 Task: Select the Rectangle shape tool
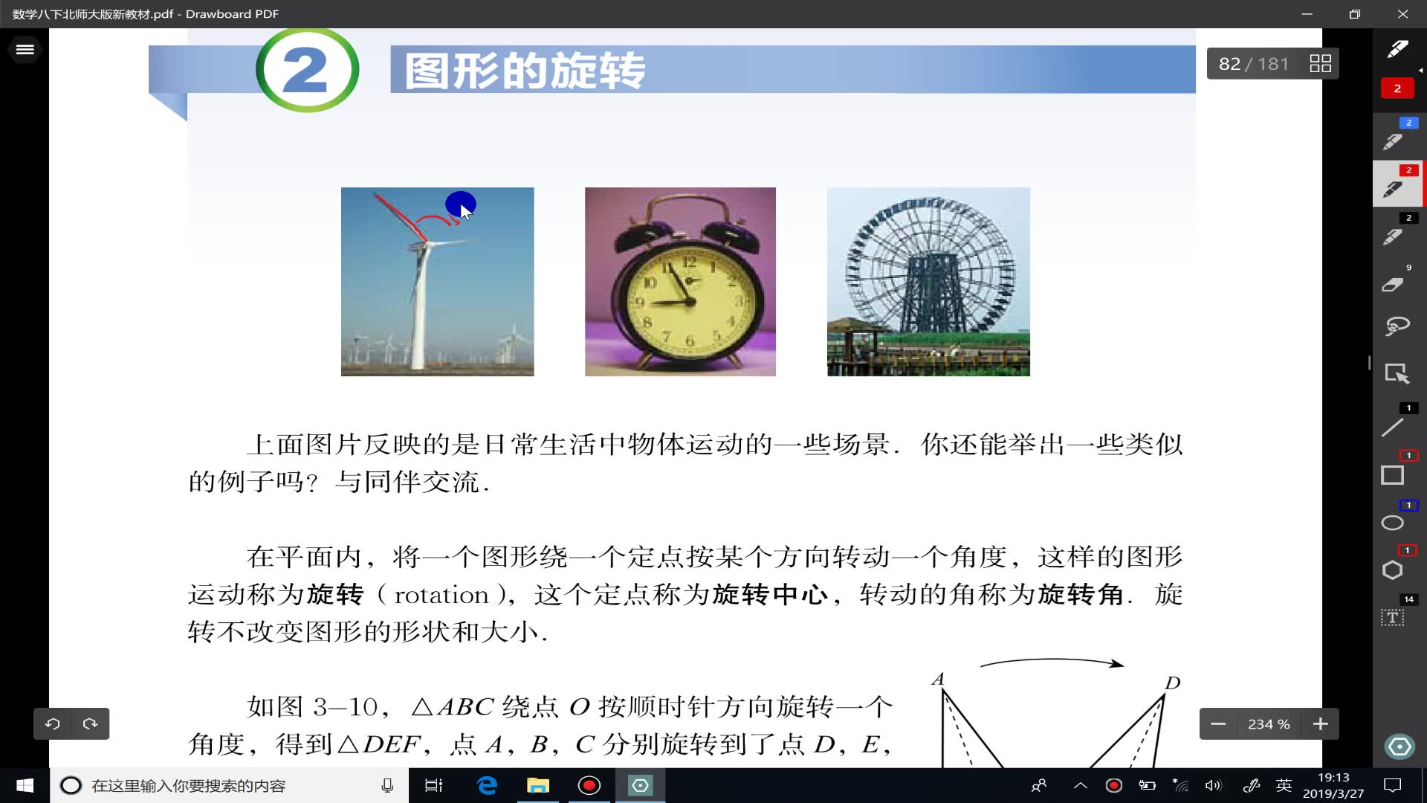click(1392, 475)
